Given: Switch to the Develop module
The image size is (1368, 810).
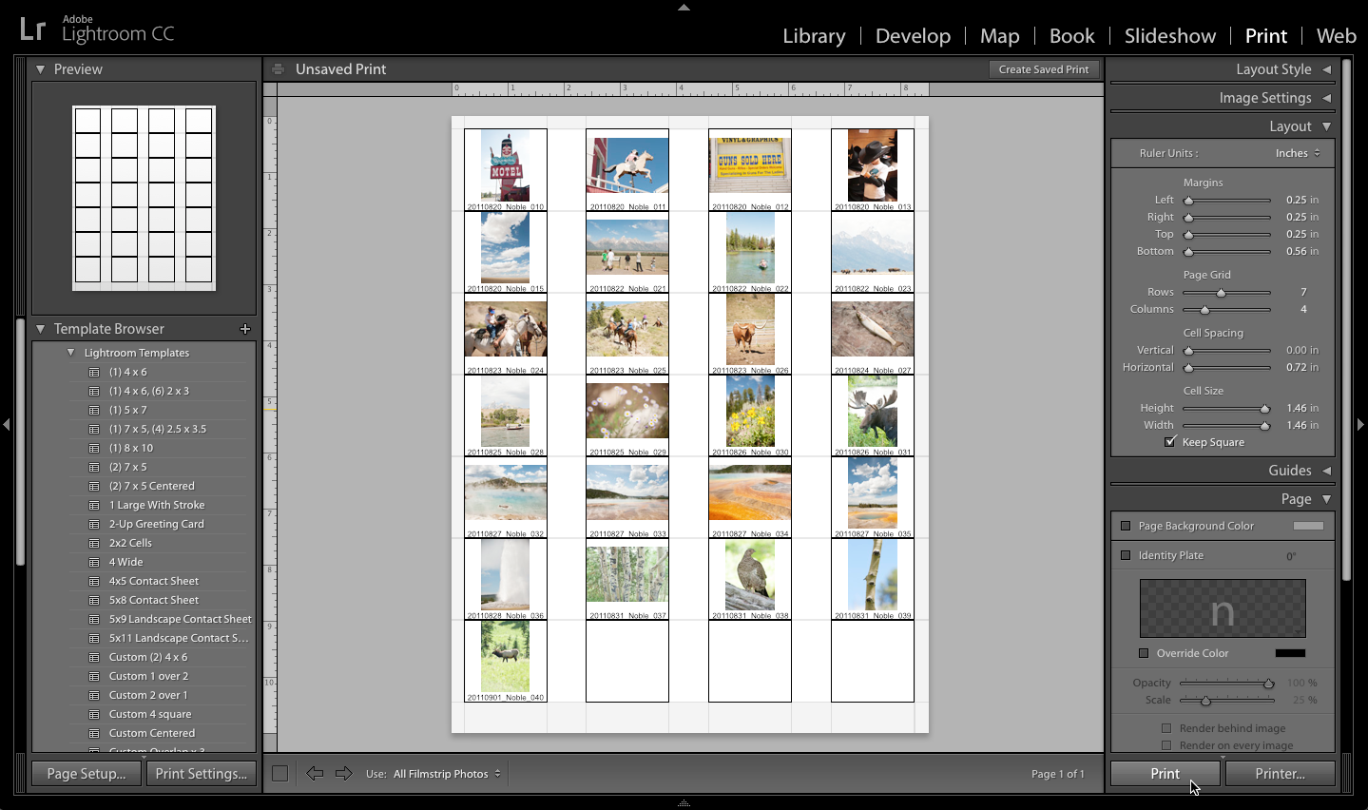Looking at the screenshot, I should [x=912, y=35].
